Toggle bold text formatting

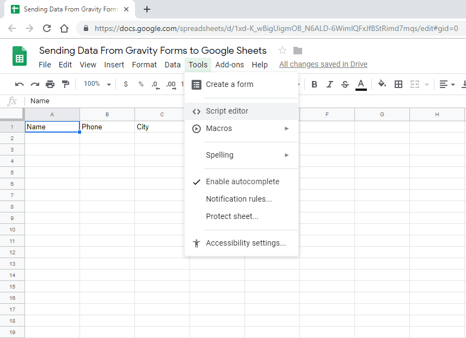click(x=314, y=85)
